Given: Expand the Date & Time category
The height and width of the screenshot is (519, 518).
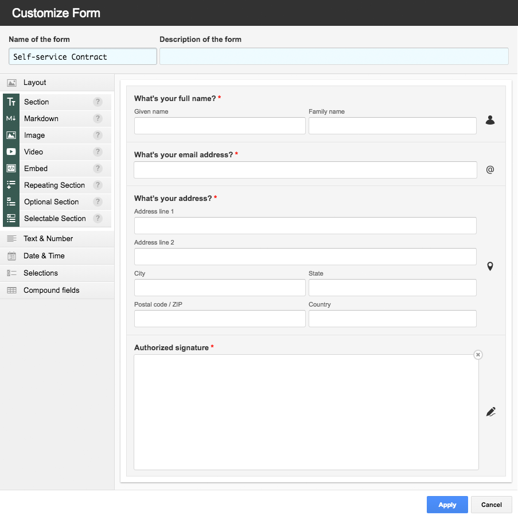Looking at the screenshot, I should tap(57, 256).
